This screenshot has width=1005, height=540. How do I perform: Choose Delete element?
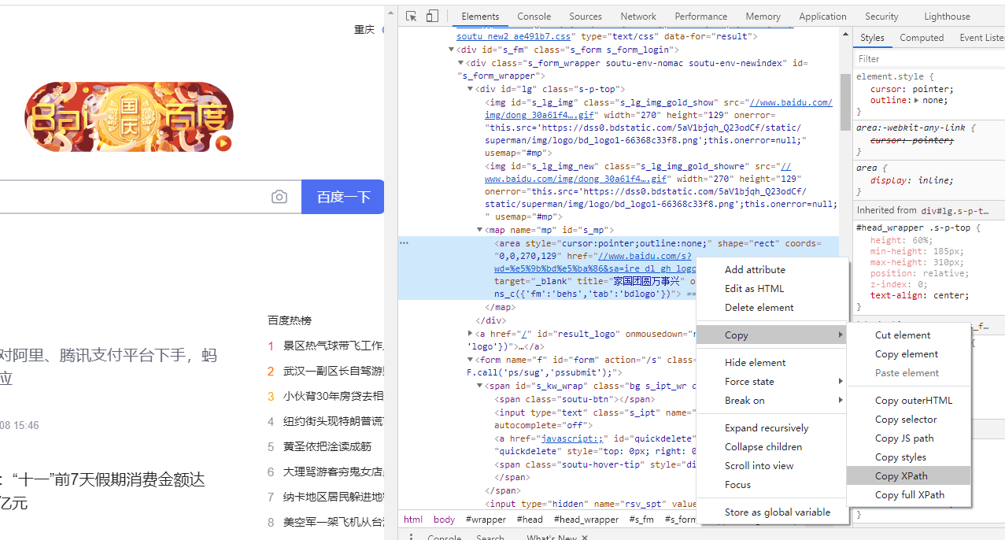click(x=771, y=308)
